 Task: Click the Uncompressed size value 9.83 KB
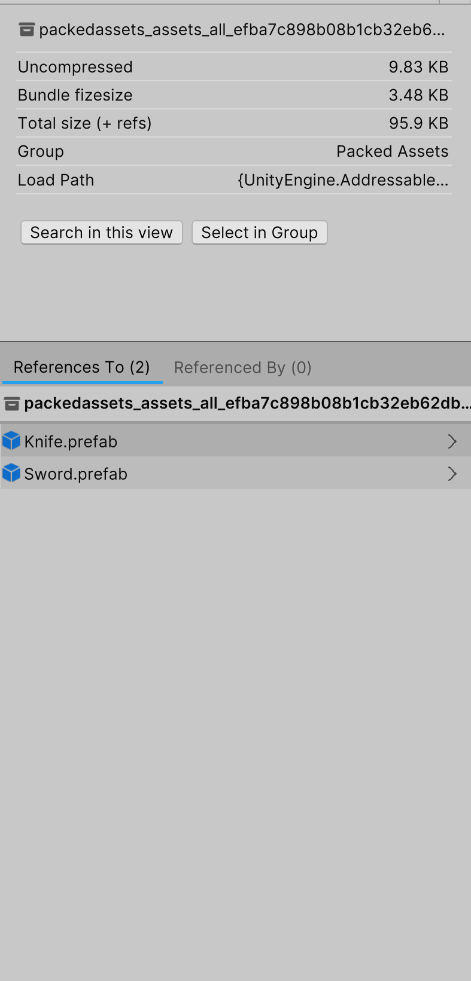[418, 67]
